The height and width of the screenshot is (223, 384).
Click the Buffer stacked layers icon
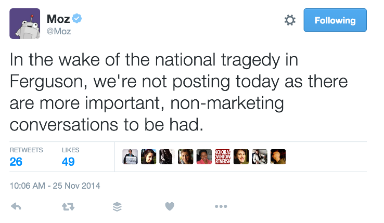click(118, 206)
